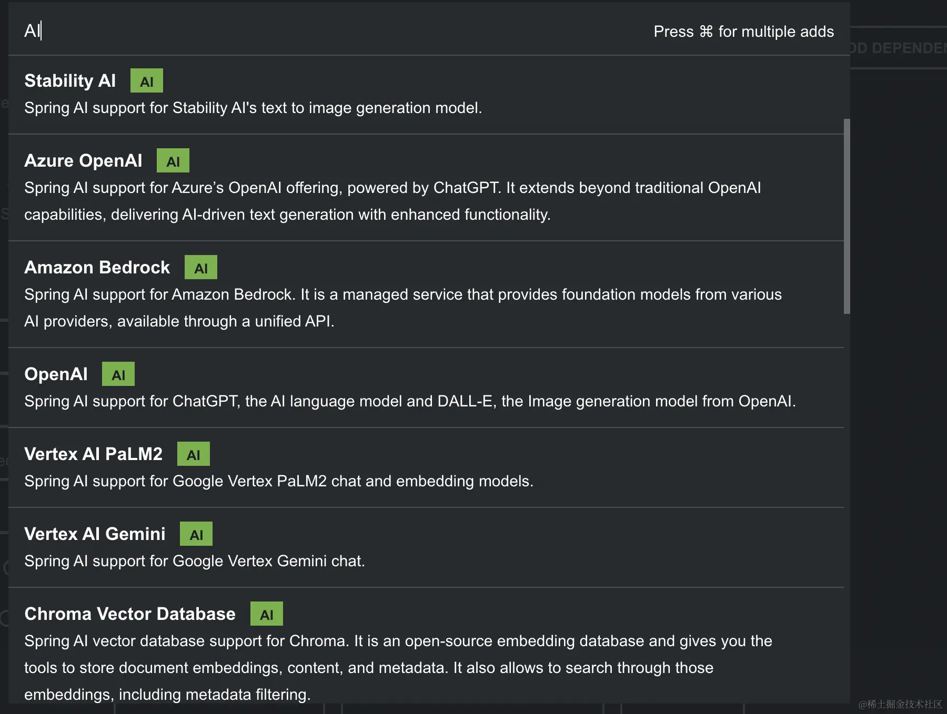Click the AI badge next to Stability AI
The width and height of the screenshot is (947, 714).
click(147, 81)
